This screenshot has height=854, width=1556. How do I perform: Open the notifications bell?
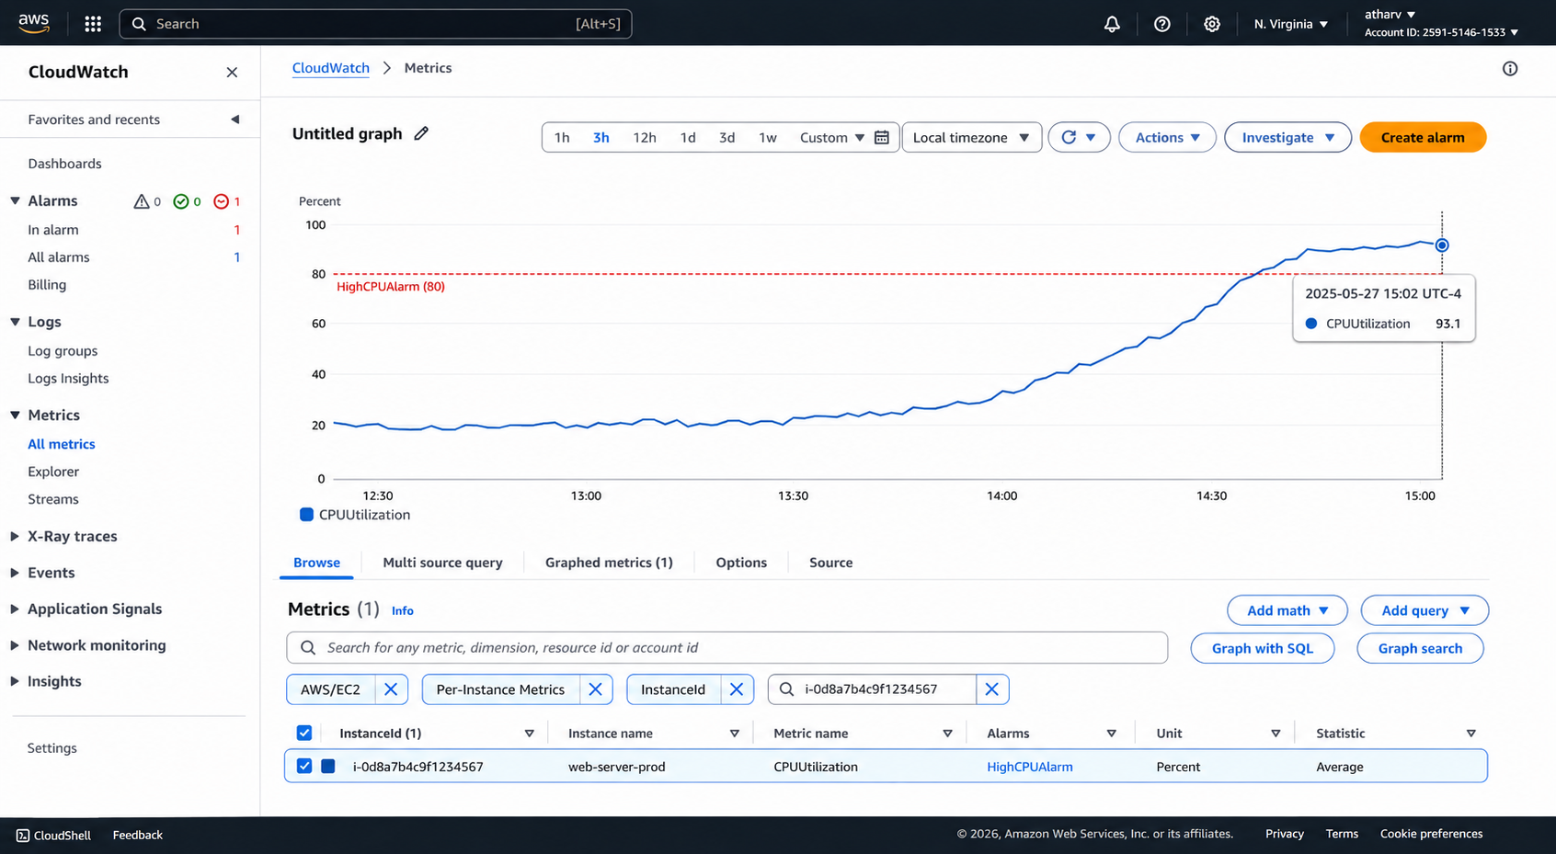1112,24
